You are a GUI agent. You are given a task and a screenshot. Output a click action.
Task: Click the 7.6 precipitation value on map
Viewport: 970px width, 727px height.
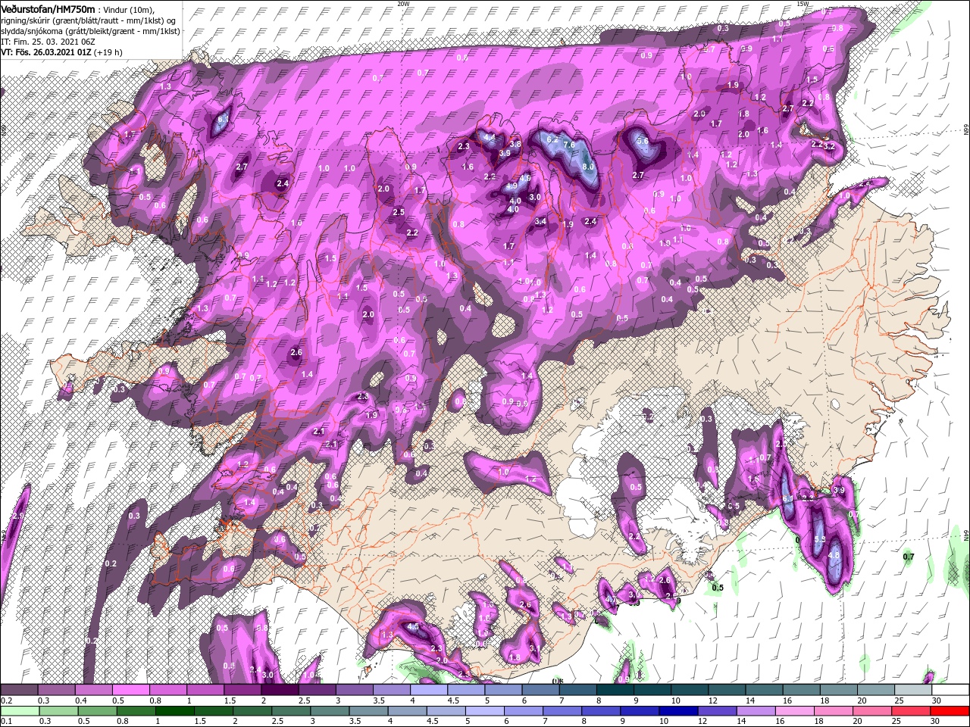point(569,145)
